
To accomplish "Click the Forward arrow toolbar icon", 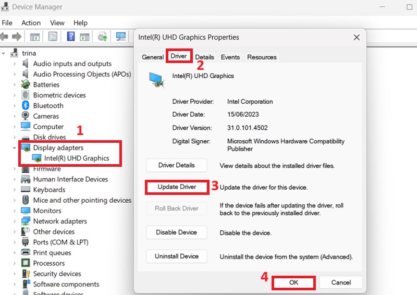I will (17, 36).
